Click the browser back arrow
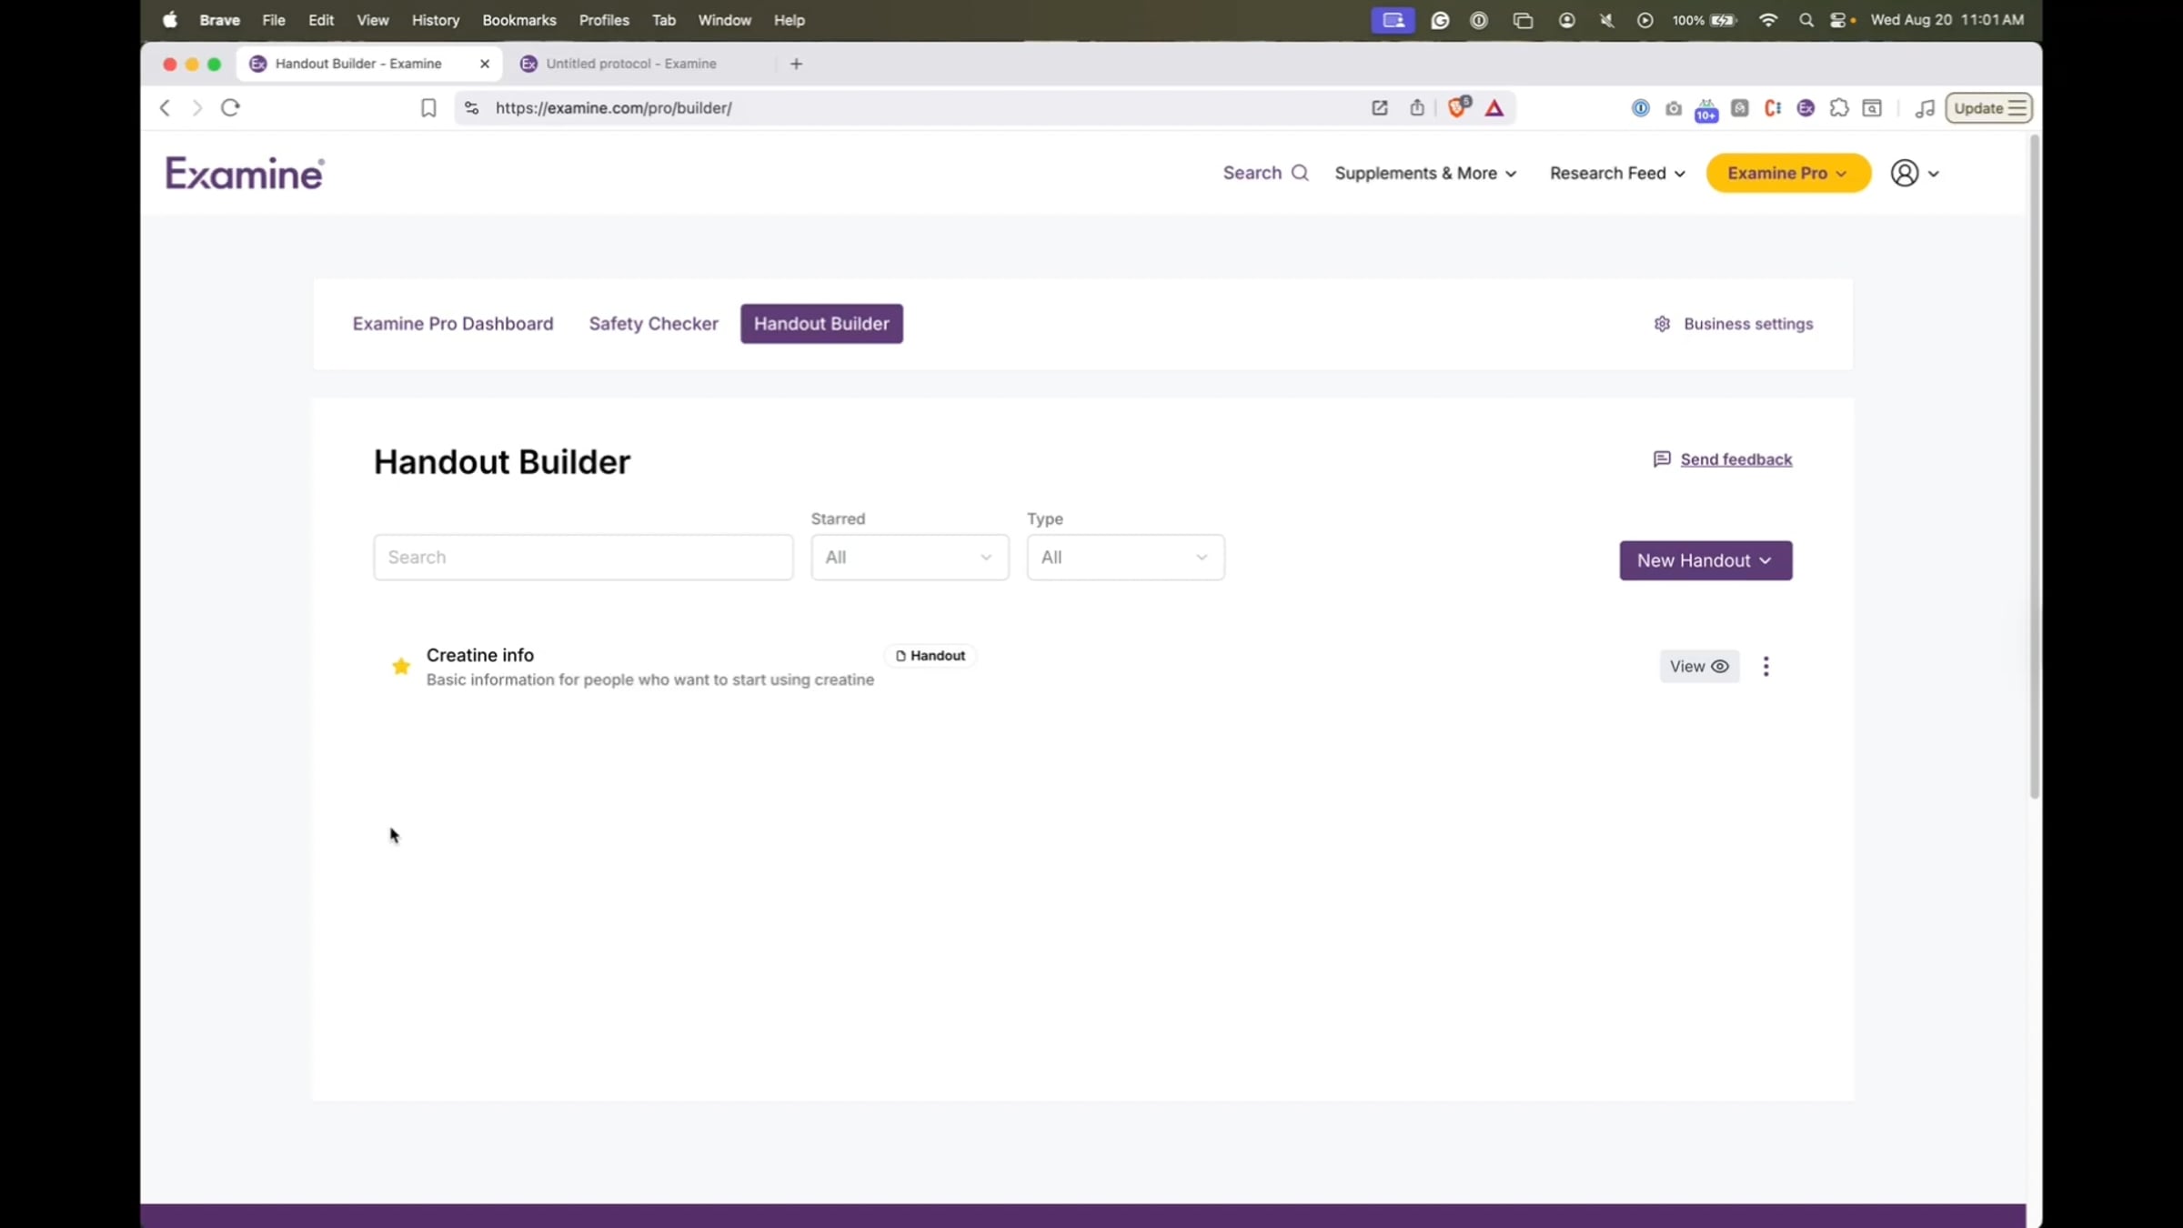 [x=165, y=107]
